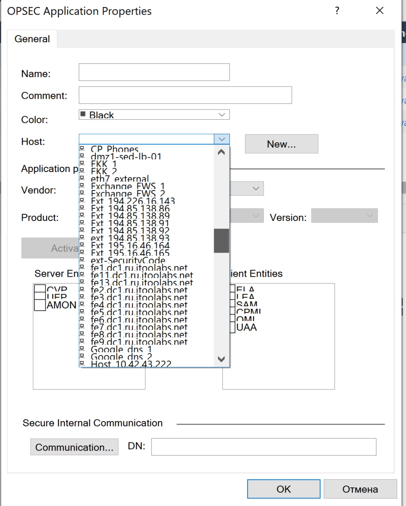The height and width of the screenshot is (506, 406).
Task: Click the host icon beside fe7.dc1.ru.itoolabs.net
Action: [x=82, y=326]
